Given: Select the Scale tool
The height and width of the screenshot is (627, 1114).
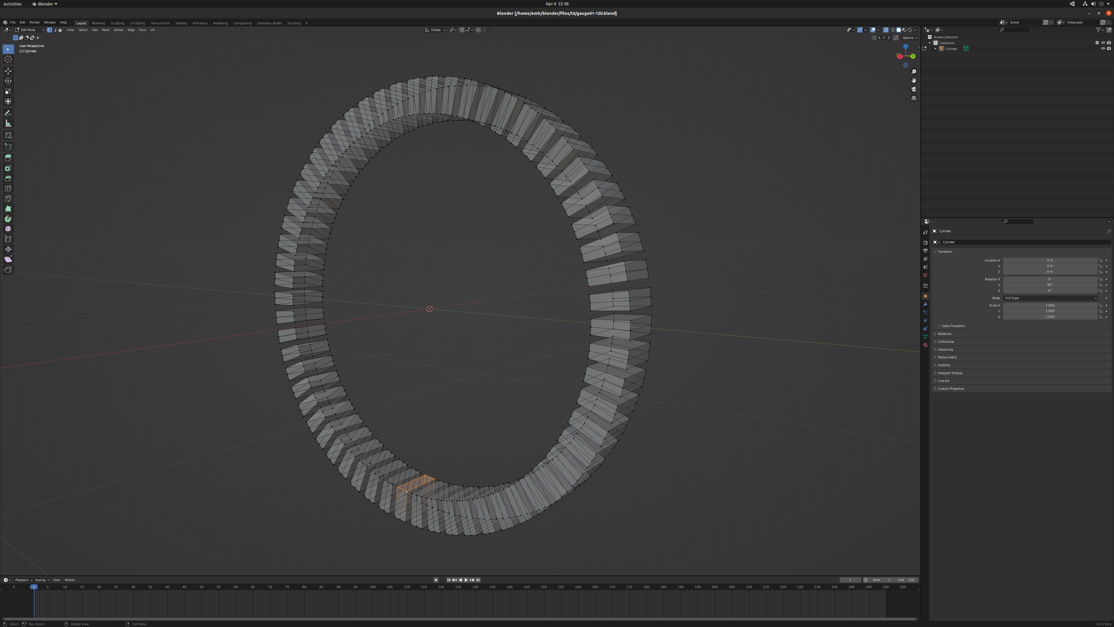Looking at the screenshot, I should pos(8,91).
